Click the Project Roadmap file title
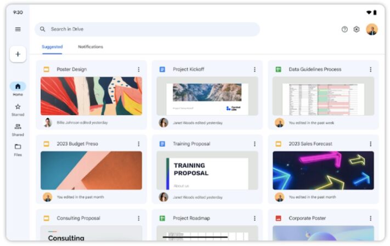The height and width of the screenshot is (246, 390). (x=191, y=218)
